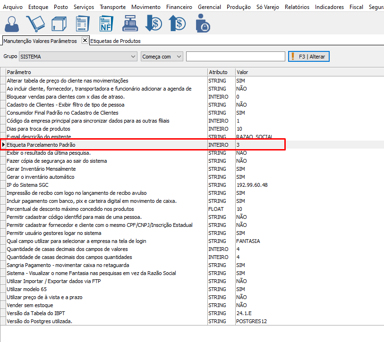The image size is (384, 342).
Task: Switch to Etiquetas de Produtos tab
Action: [x=115, y=41]
